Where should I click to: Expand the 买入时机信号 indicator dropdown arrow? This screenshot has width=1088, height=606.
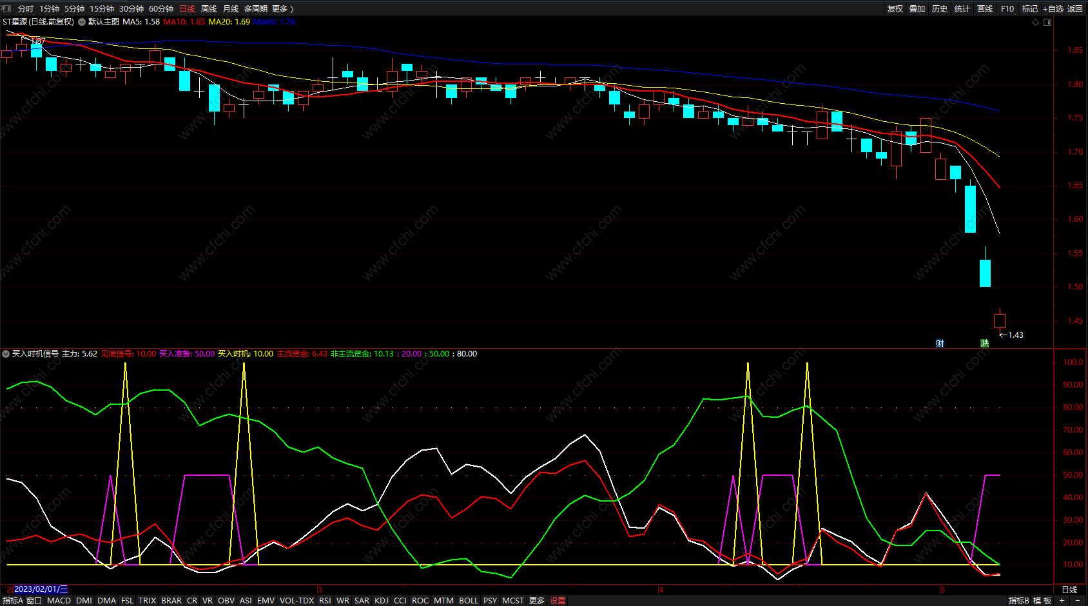point(6,354)
